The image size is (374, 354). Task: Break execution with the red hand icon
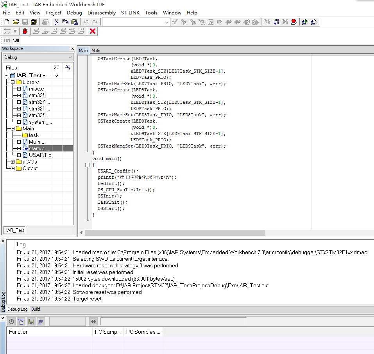pyautogui.click(x=25, y=31)
